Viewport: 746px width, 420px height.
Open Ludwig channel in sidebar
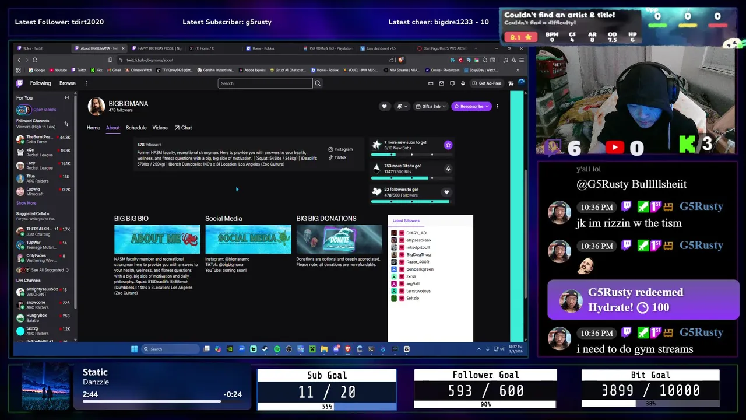(44, 192)
